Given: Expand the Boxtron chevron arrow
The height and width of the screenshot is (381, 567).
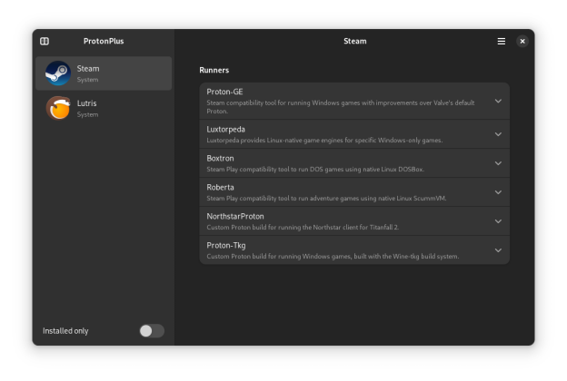Looking at the screenshot, I should (x=498, y=163).
